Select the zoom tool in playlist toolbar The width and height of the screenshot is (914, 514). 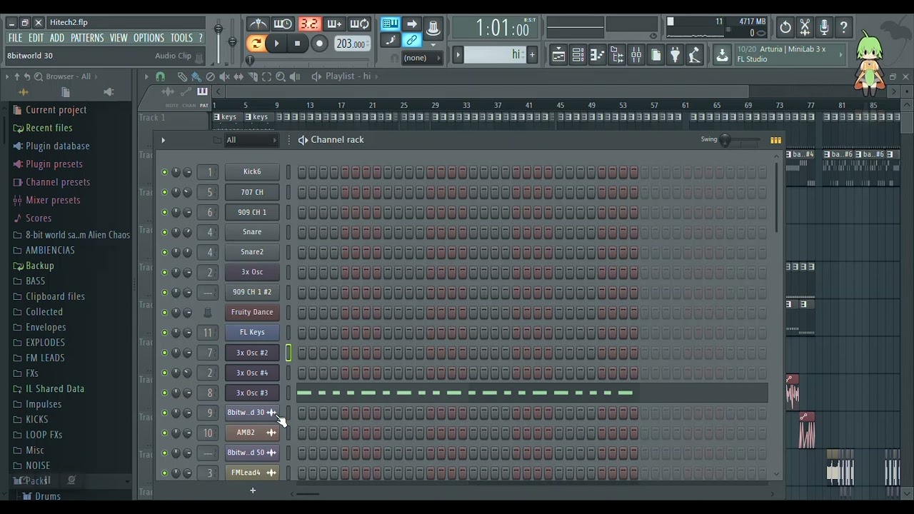click(x=281, y=76)
